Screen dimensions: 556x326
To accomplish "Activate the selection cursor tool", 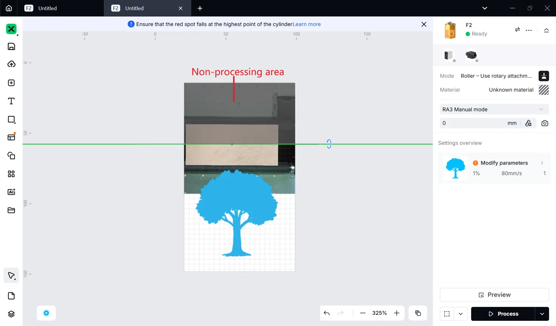I will 12,275.
